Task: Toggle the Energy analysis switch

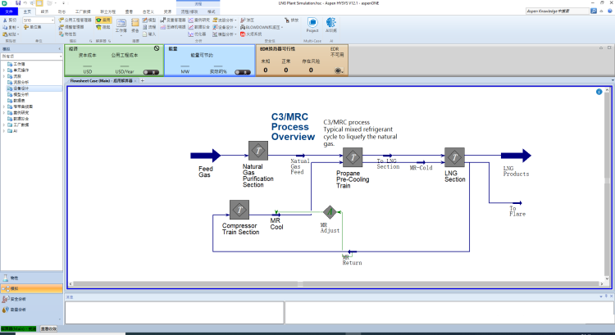Action: [x=243, y=72]
